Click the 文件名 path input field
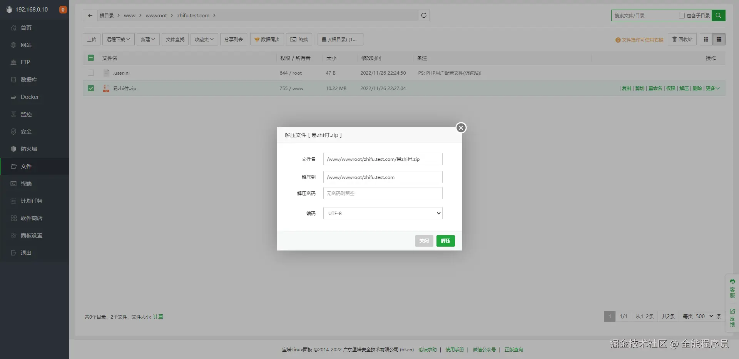 [x=383, y=159]
